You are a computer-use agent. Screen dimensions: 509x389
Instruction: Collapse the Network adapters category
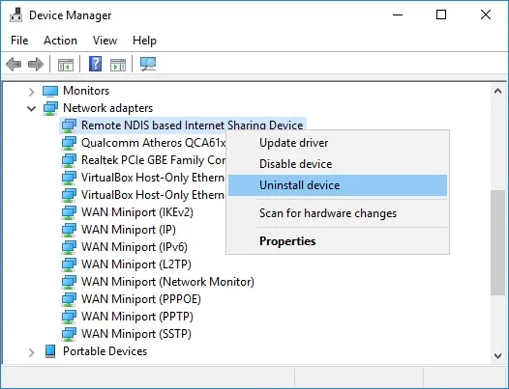coord(32,108)
